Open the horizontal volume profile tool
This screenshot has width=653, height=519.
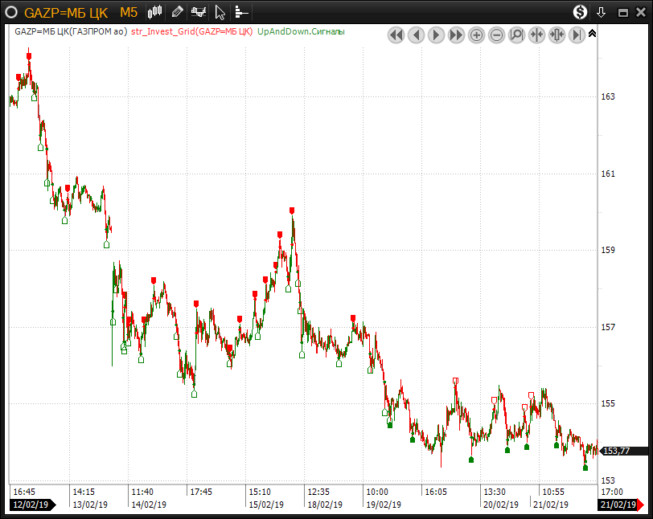coord(241,12)
